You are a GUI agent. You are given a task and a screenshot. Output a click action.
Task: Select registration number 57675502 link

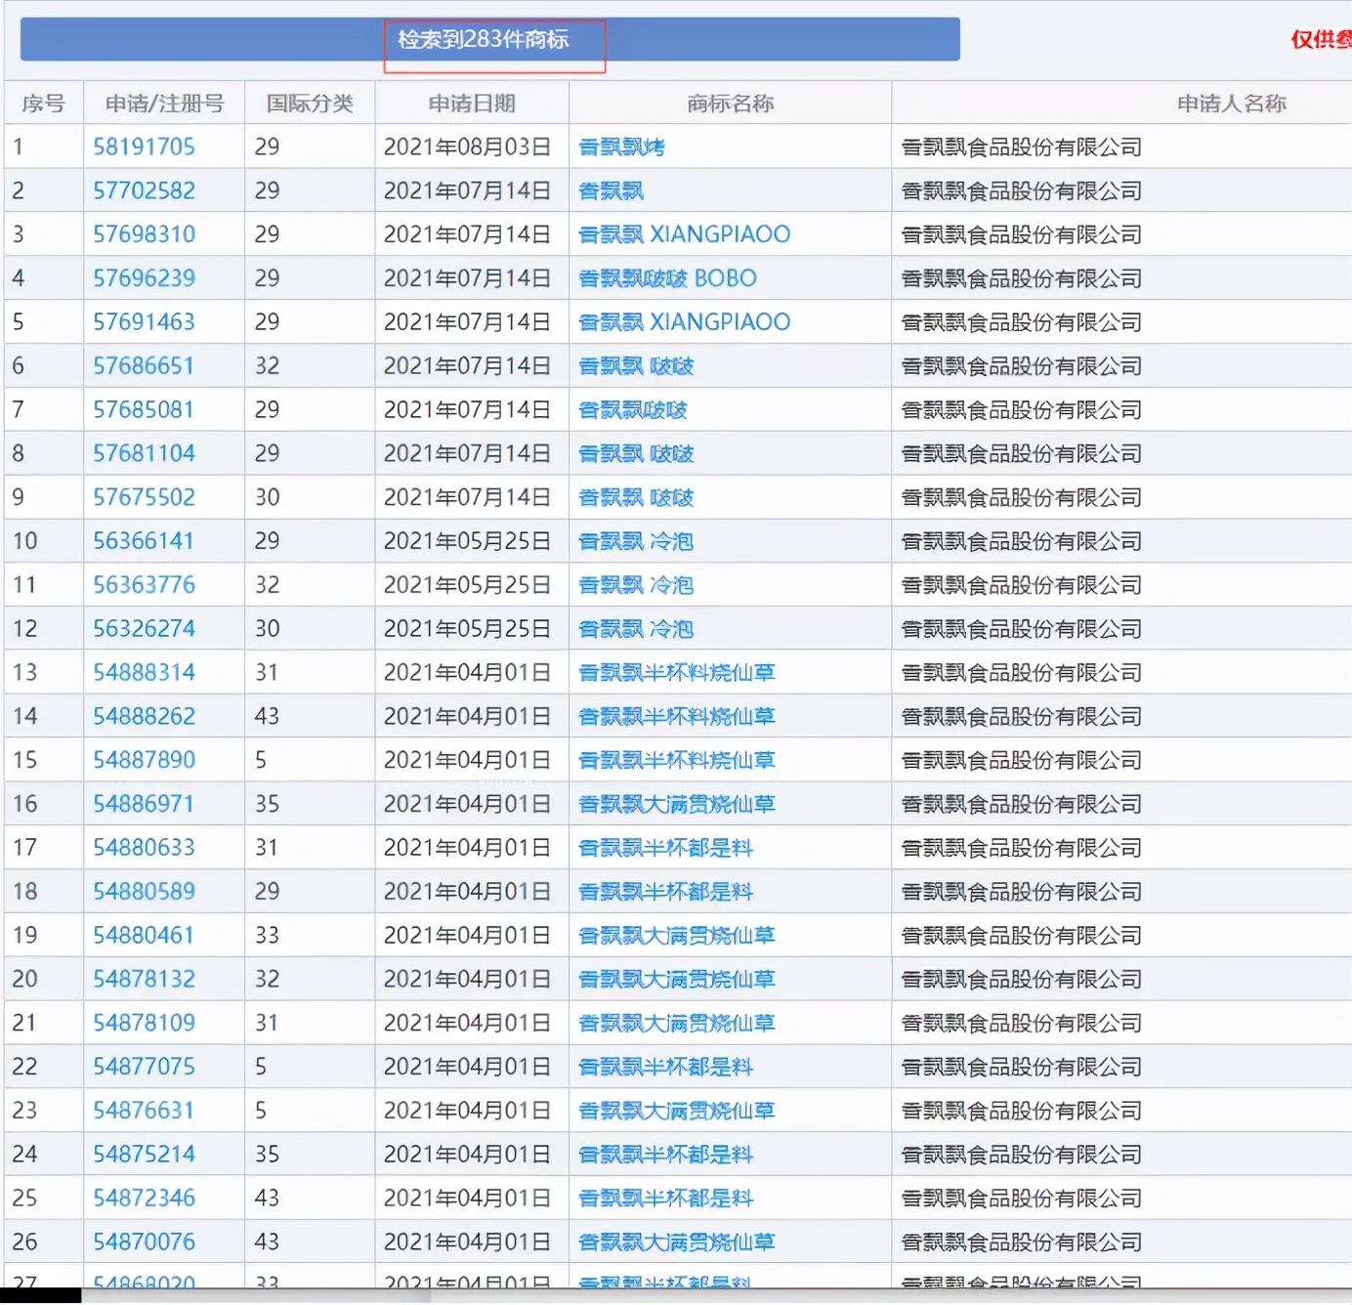click(x=144, y=497)
